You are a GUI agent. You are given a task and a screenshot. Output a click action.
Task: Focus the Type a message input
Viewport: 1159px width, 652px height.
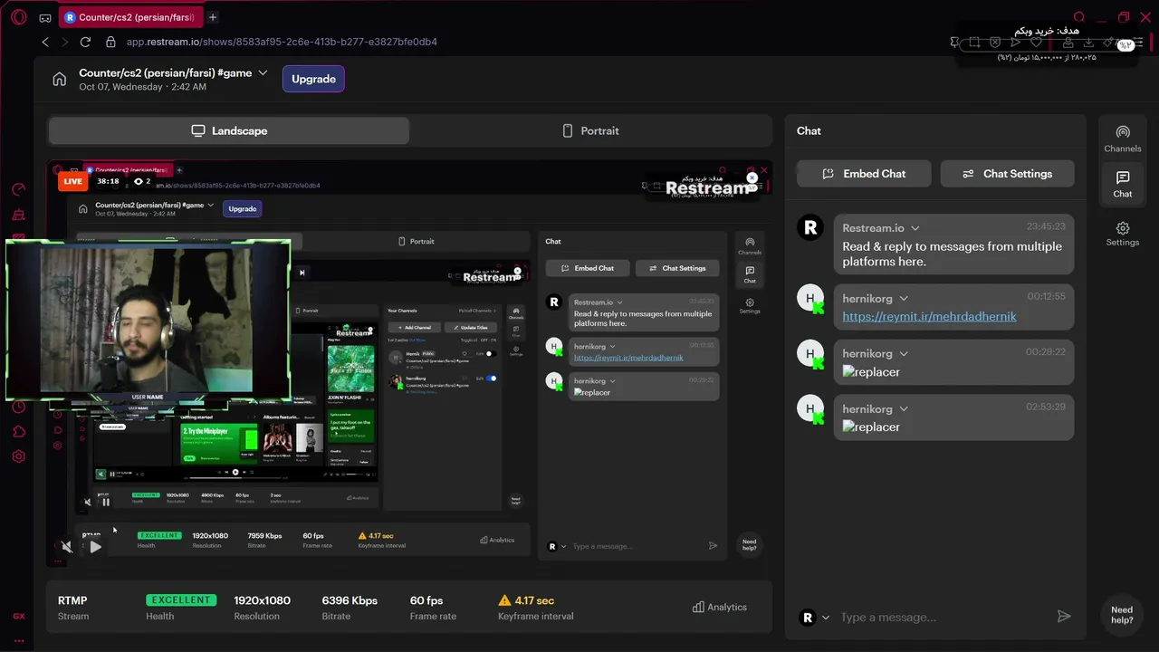point(942,617)
